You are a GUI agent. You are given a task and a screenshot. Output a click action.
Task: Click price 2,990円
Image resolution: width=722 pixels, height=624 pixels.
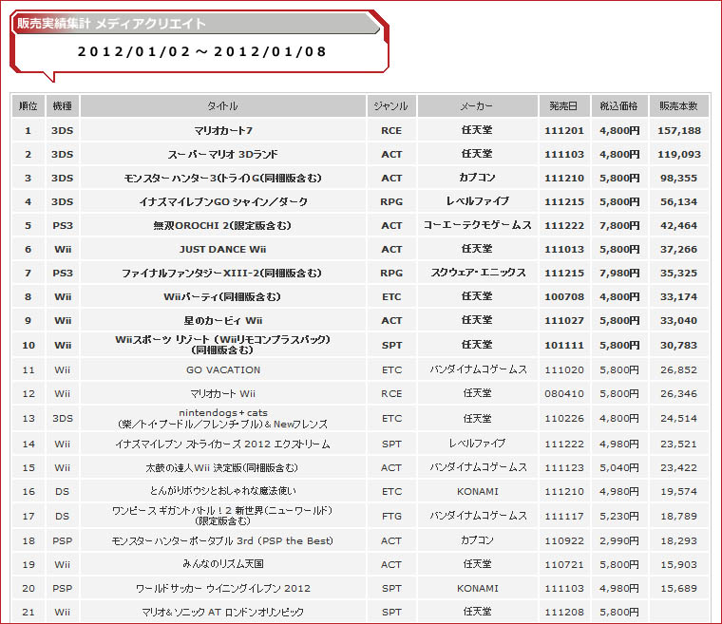click(x=619, y=540)
